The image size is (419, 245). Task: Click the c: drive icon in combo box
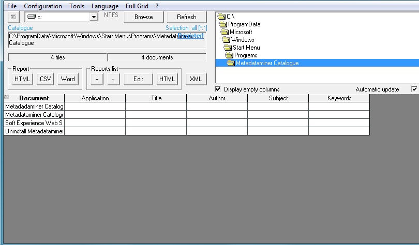[32, 17]
